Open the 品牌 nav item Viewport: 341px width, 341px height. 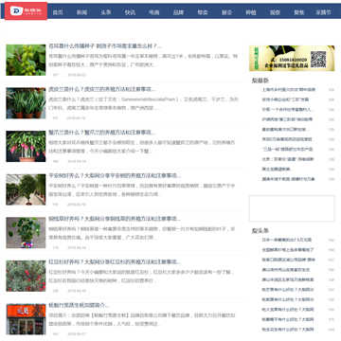tap(178, 12)
